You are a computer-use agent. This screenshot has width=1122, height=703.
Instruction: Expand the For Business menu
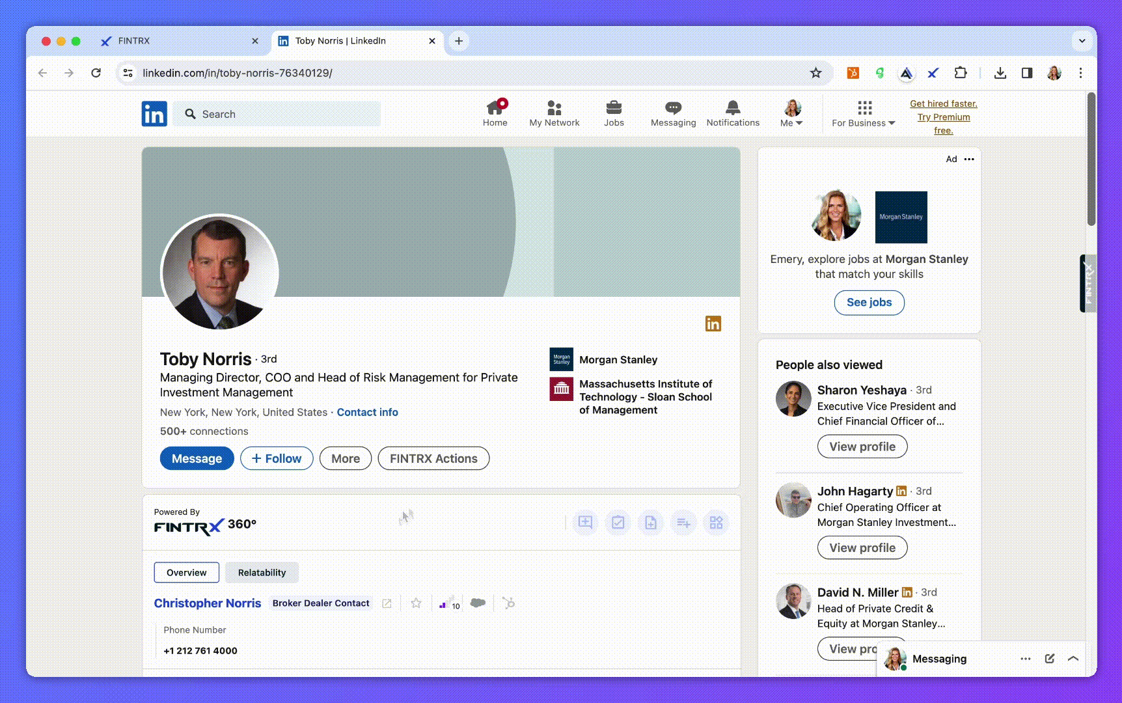pyautogui.click(x=864, y=113)
